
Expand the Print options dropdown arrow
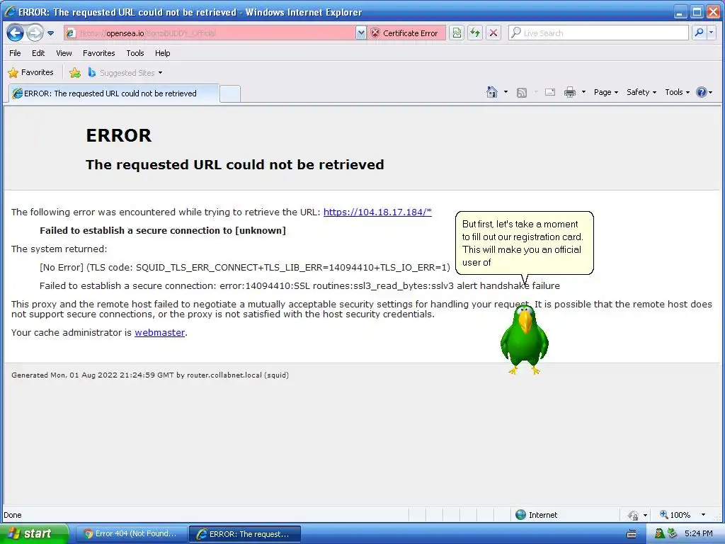click(583, 92)
